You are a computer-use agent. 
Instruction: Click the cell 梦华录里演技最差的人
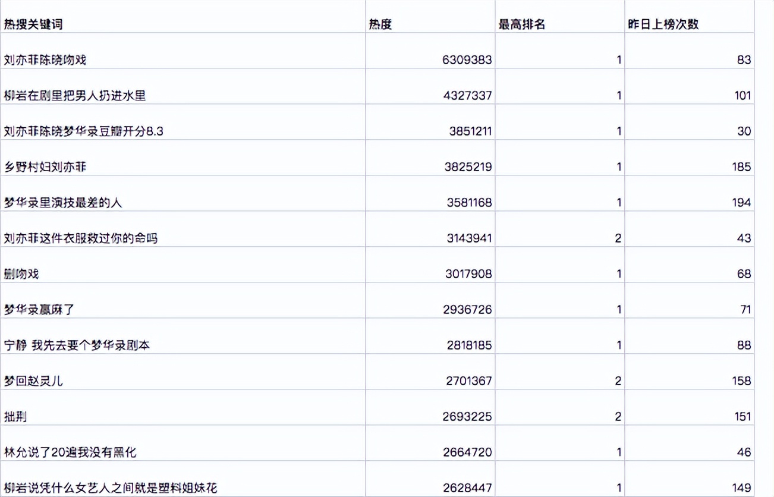(x=63, y=203)
